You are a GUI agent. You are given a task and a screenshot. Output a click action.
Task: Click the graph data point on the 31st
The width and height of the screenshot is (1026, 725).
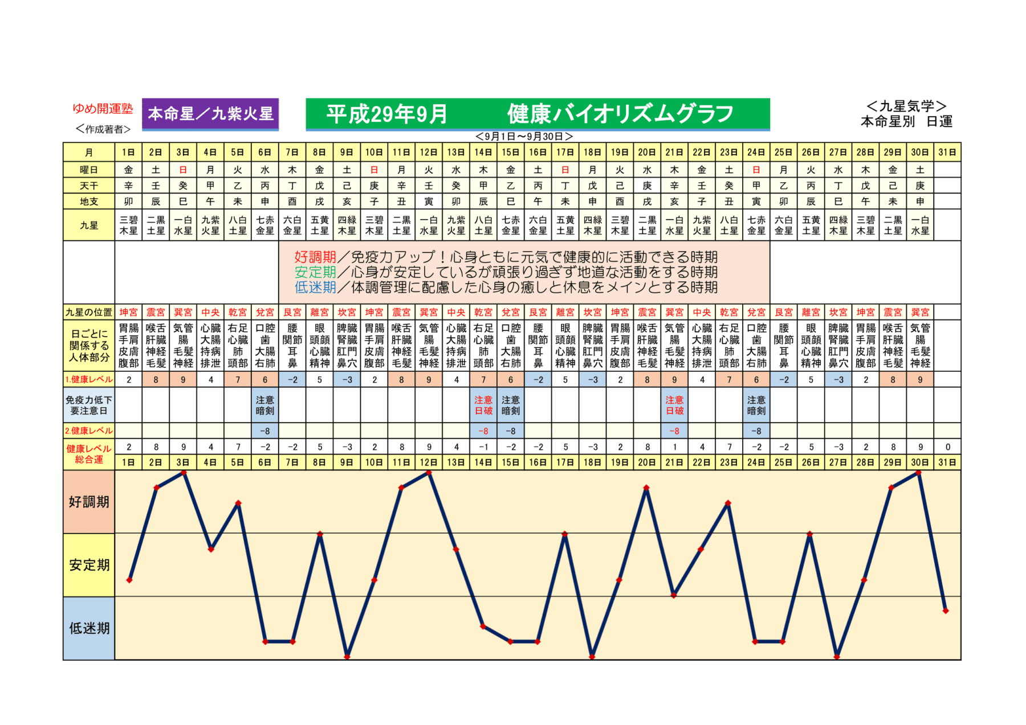[x=946, y=611]
